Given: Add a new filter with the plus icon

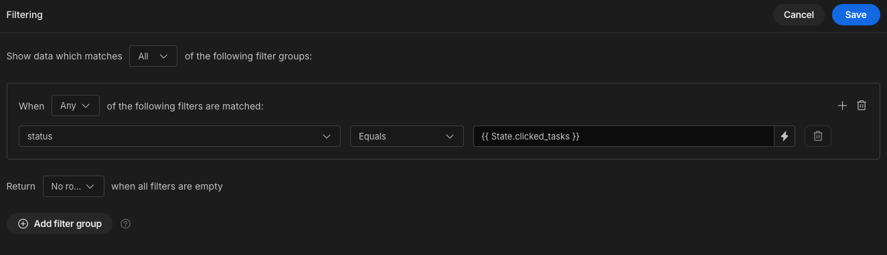Looking at the screenshot, I should pyautogui.click(x=842, y=105).
